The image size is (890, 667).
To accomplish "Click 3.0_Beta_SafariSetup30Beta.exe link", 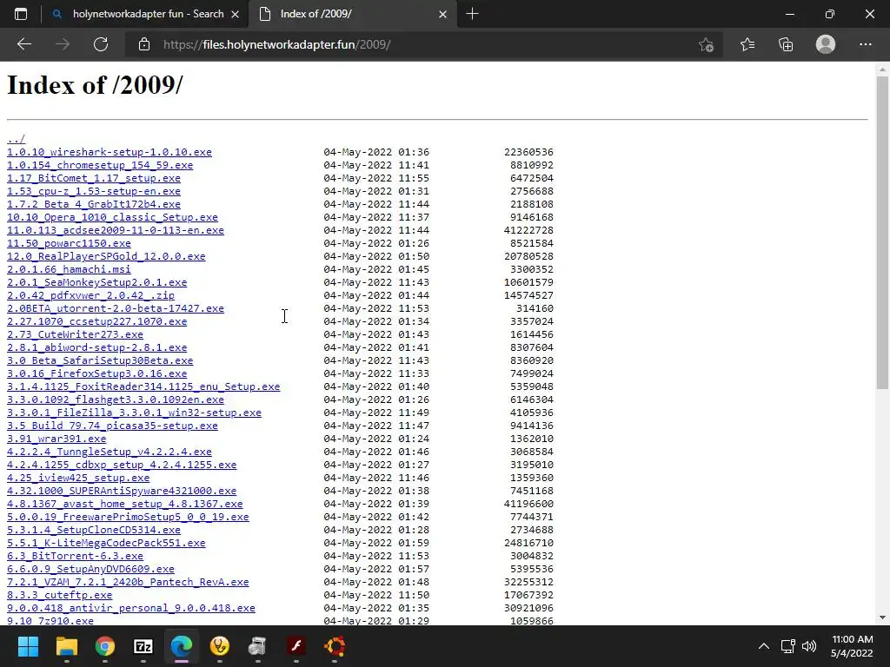I will pyautogui.click(x=100, y=360).
